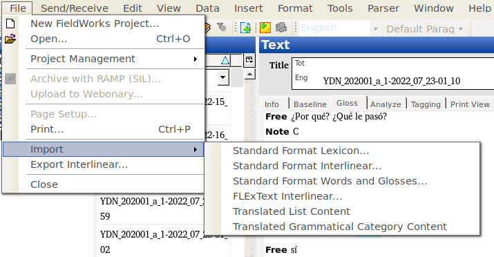Click the New FieldWorks Project page icon
Viewport: 494px width, 257px height.
tap(11, 23)
